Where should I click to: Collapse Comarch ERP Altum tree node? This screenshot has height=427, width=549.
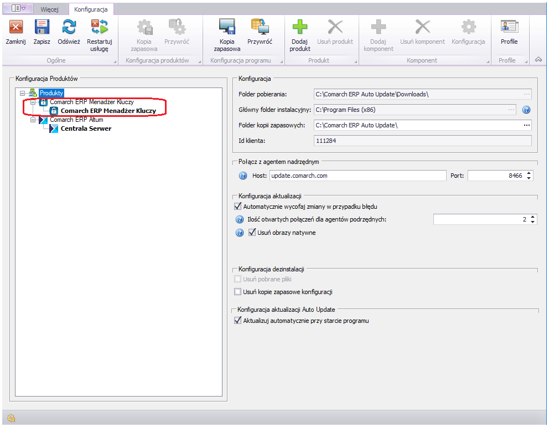point(34,120)
